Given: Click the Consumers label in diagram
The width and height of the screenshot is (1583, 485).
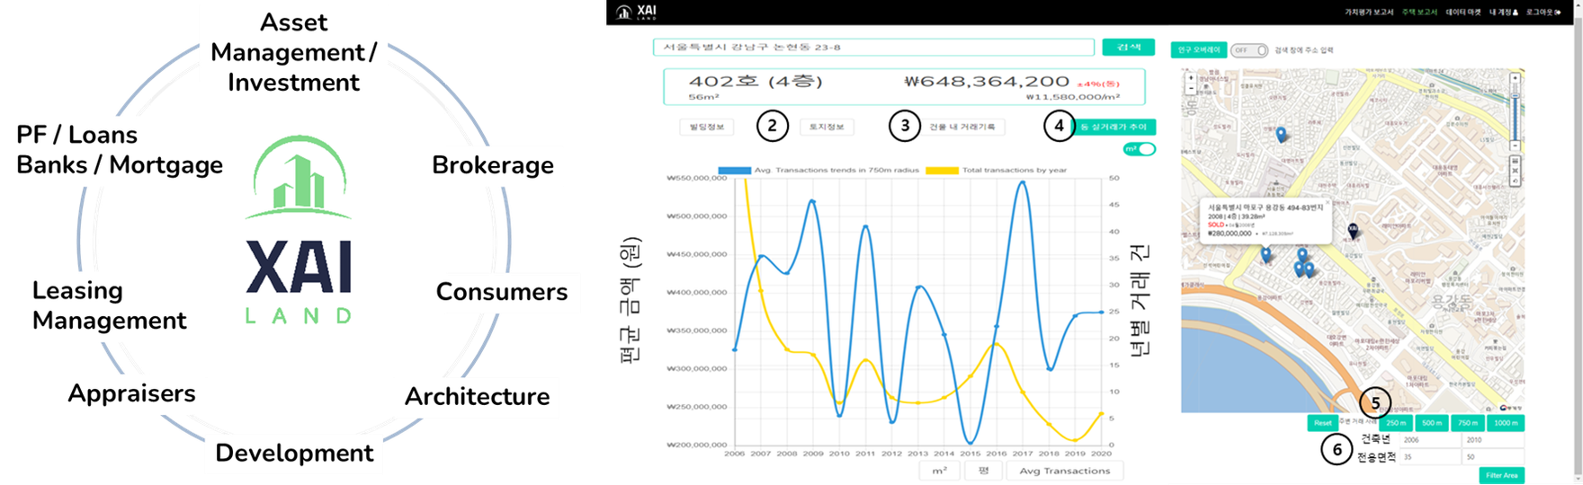Looking at the screenshot, I should click(502, 292).
